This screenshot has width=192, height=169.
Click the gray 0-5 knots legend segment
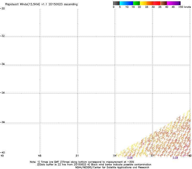click(116, 3)
